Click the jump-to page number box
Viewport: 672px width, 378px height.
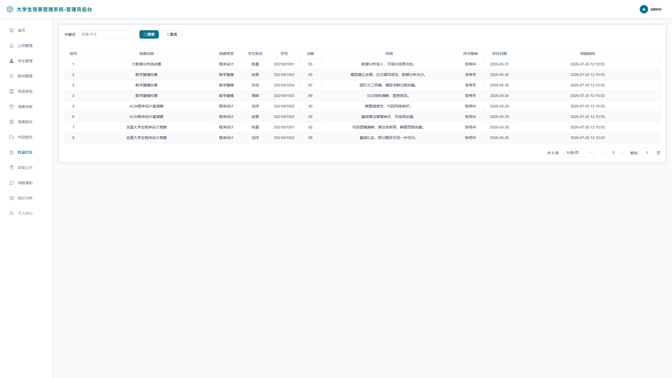point(647,153)
